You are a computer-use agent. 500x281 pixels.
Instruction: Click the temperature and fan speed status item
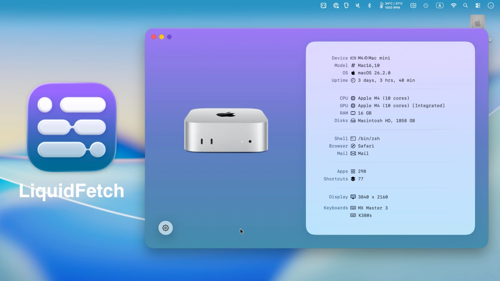(x=391, y=5)
